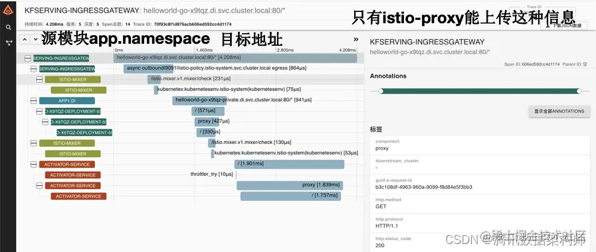Click the Span总数 14 header value
This screenshot has height=252, width=596.
128,25
